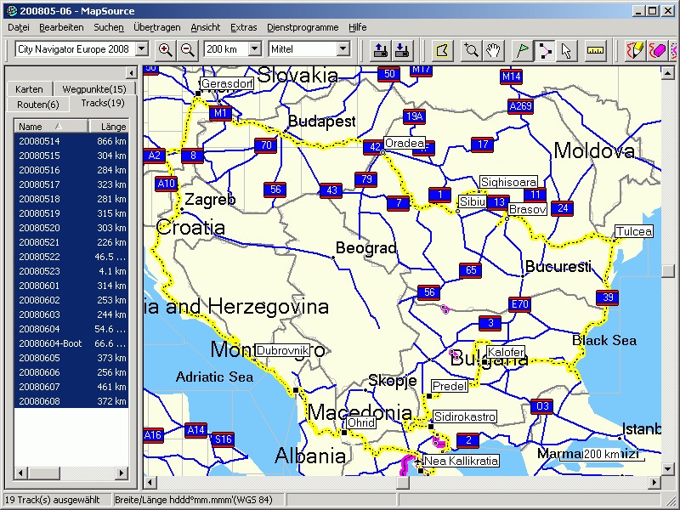This screenshot has width=680, height=510.
Task: Select the arrow selection tool
Action: tap(566, 50)
